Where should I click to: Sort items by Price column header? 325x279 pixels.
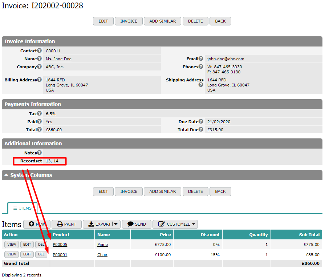(165, 235)
